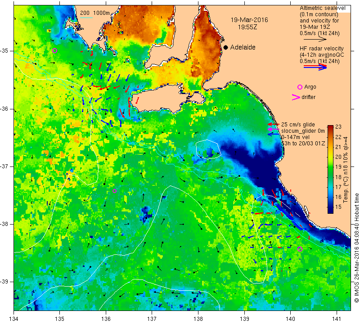The image size is (360, 324).
Task: Click the '(4-12h avg)noQC' legend text
Action: pos(322,55)
